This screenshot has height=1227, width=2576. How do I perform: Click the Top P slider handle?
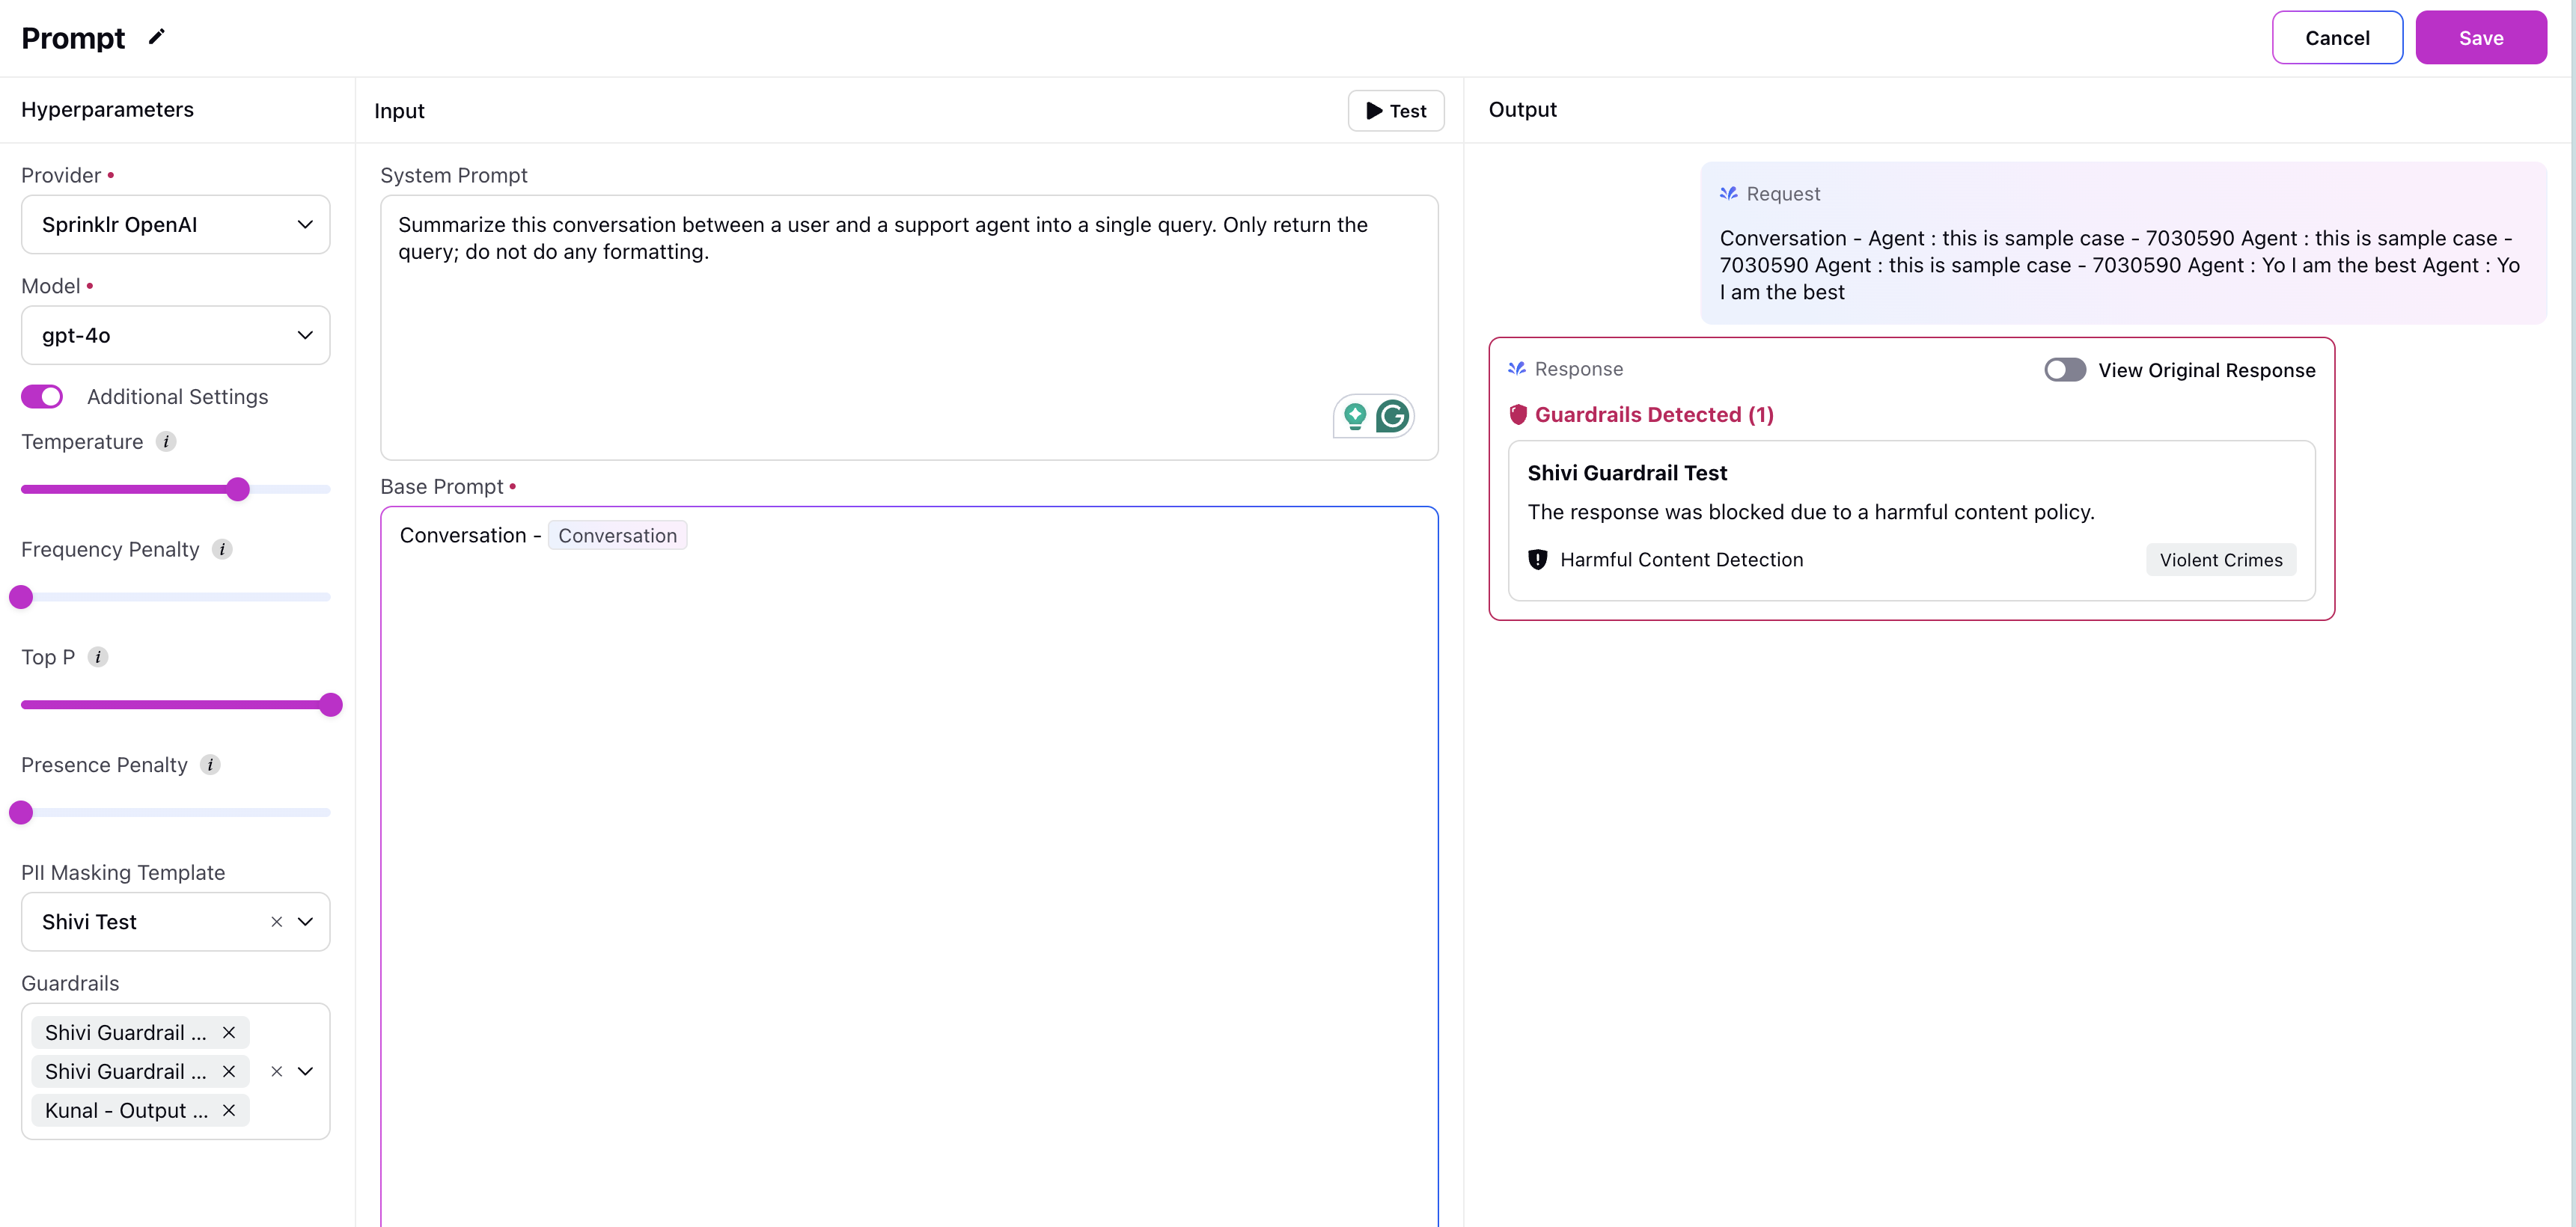coord(331,705)
